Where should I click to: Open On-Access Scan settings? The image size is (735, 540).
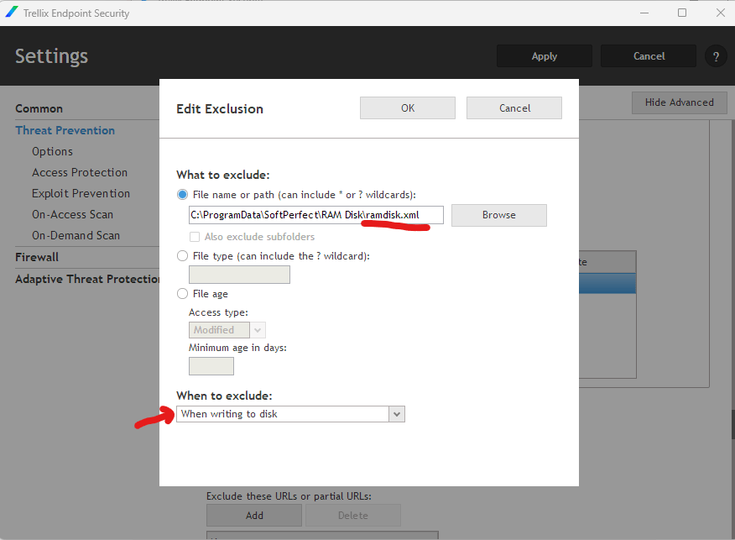[x=73, y=214]
